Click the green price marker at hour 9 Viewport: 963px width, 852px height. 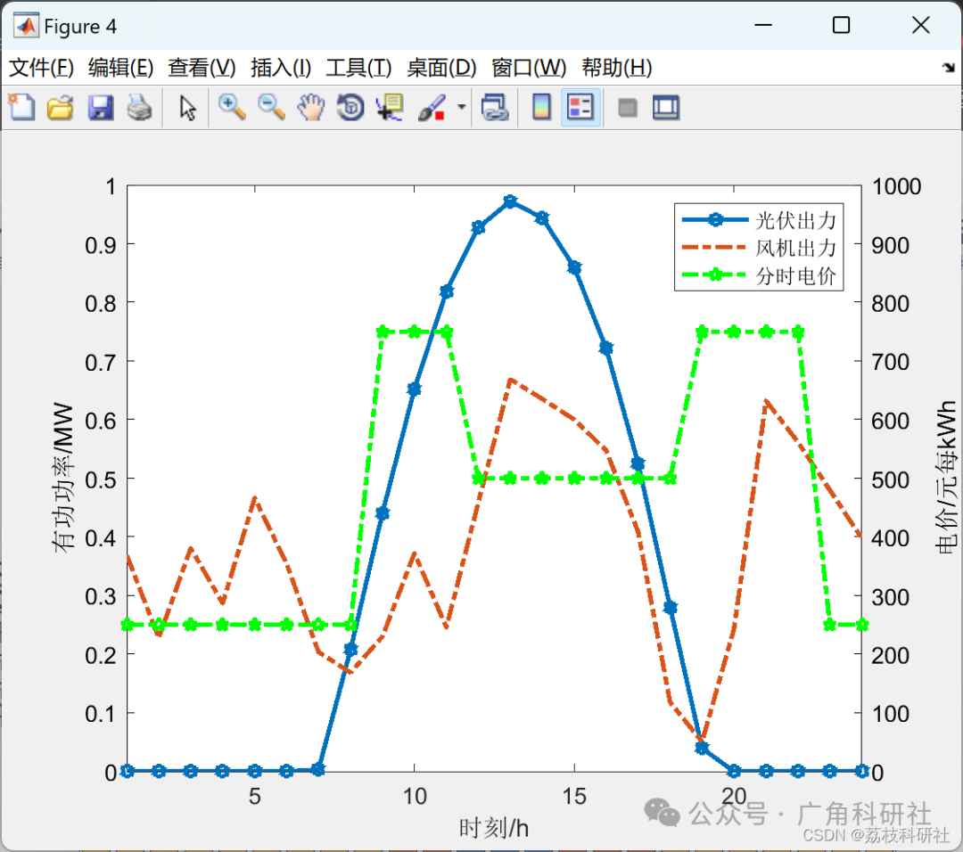383,332
